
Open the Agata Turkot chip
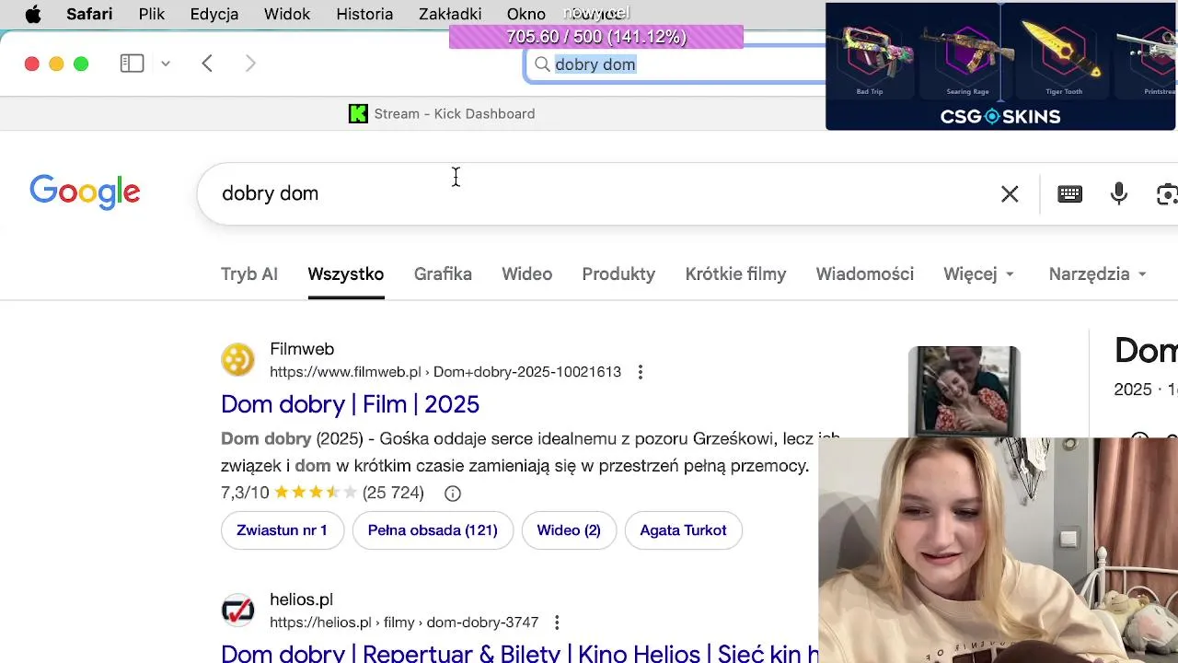coord(683,530)
